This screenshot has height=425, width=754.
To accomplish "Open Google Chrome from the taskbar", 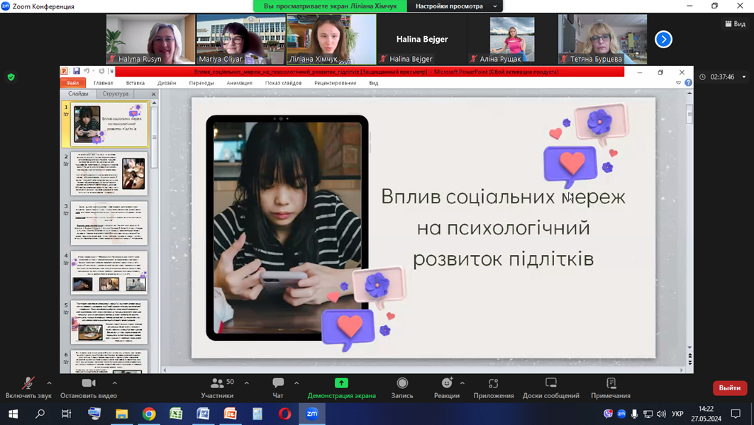I will [149, 414].
